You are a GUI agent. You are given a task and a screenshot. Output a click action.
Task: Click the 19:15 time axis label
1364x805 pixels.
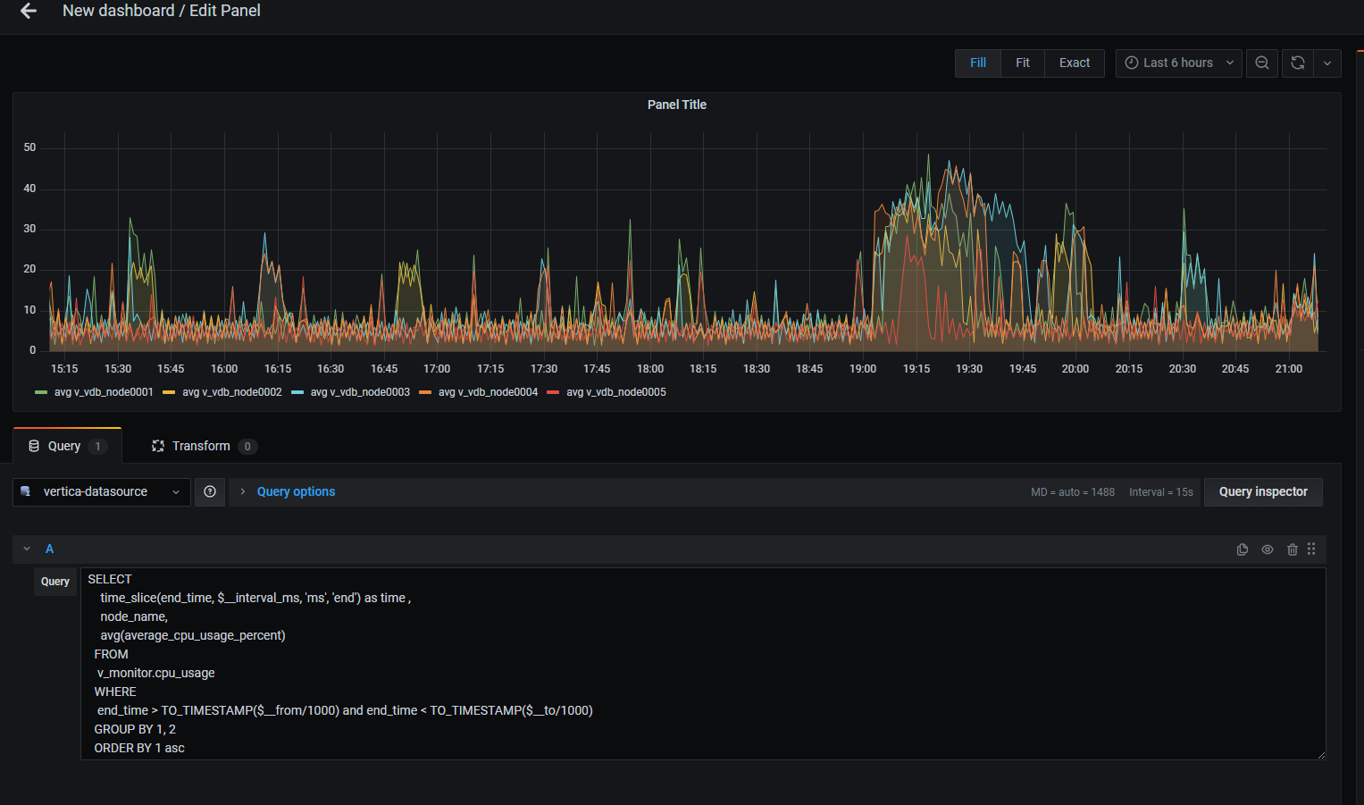pyautogui.click(x=916, y=369)
